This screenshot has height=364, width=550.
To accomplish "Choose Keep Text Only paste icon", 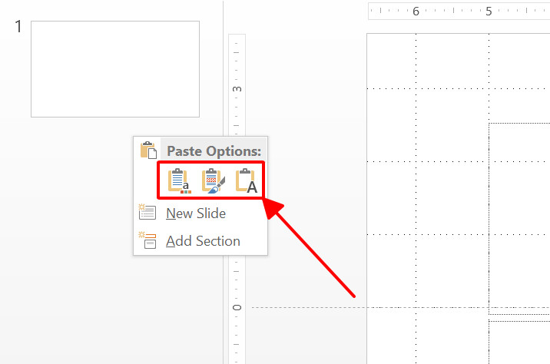I will click(x=247, y=181).
